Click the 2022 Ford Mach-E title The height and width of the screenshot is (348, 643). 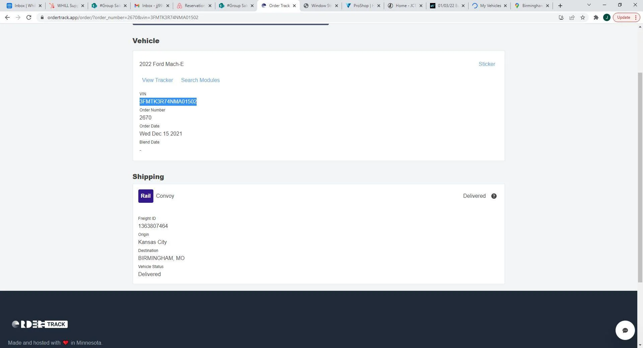tap(161, 64)
